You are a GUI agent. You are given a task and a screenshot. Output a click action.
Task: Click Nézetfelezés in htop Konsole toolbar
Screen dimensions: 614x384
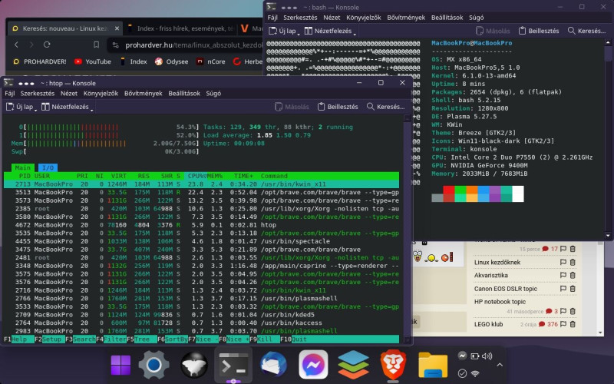(65, 107)
